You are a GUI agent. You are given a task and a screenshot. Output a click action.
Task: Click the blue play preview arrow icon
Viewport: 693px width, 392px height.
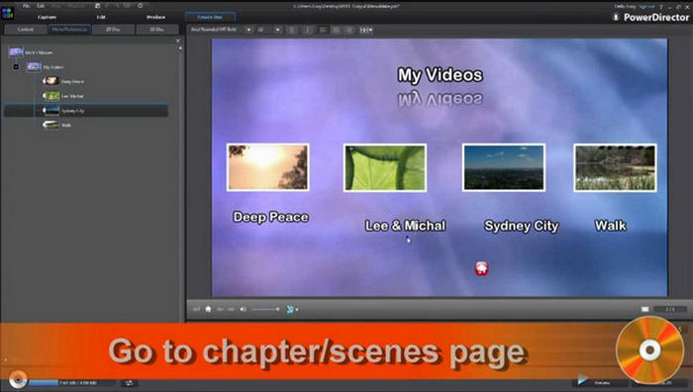tap(582, 379)
